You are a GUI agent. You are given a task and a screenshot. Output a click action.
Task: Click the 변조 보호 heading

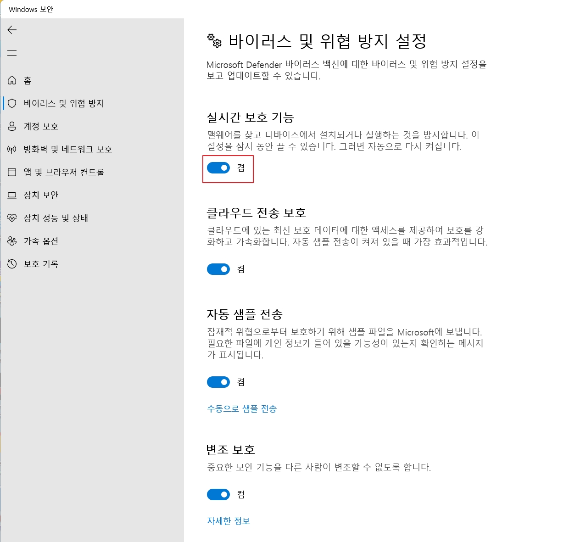[230, 450]
